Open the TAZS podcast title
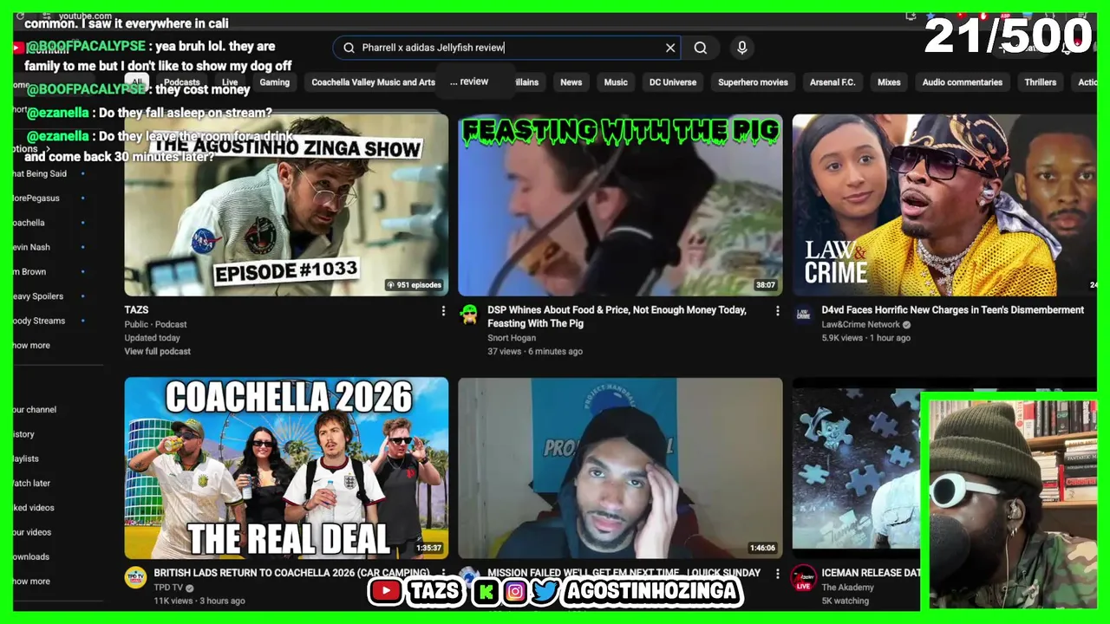The height and width of the screenshot is (624, 1110). pyautogui.click(x=136, y=309)
